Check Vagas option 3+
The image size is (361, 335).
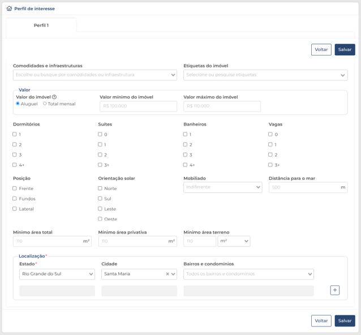(270, 165)
